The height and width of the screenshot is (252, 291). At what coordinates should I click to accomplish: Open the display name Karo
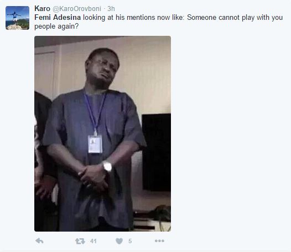tap(42, 8)
